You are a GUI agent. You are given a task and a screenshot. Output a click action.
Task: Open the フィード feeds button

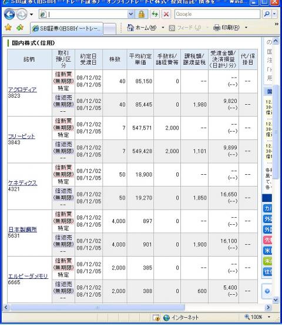(x=185, y=28)
